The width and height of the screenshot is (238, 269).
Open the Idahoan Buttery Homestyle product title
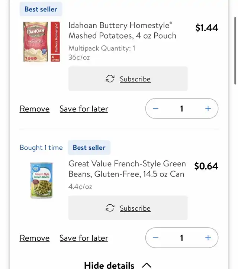(x=122, y=30)
